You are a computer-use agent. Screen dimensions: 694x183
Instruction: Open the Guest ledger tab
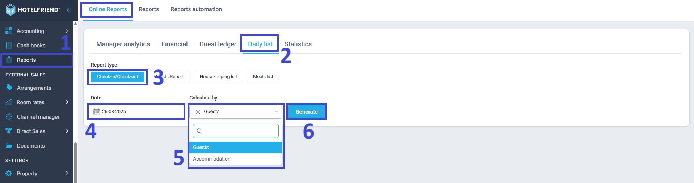tap(218, 44)
